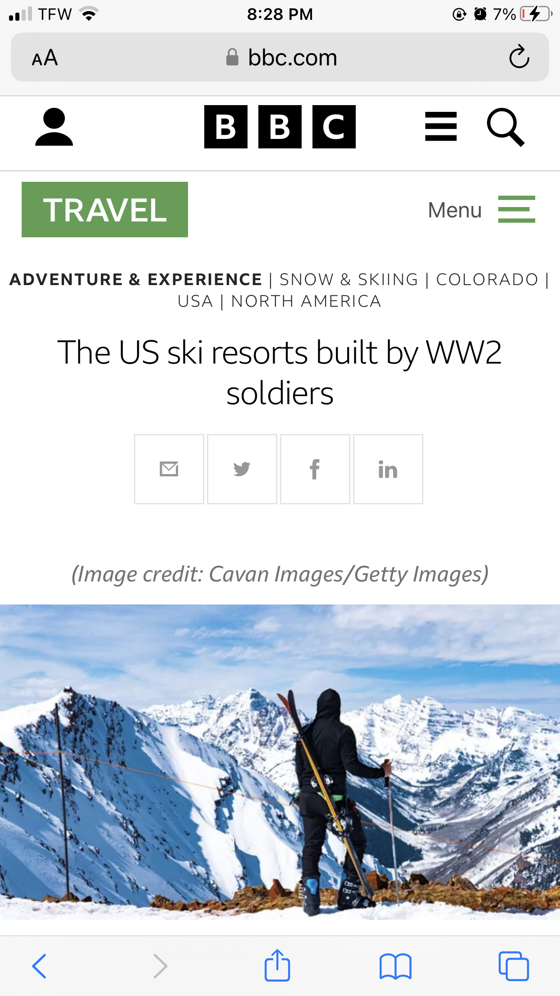Share article via email icon

click(169, 469)
